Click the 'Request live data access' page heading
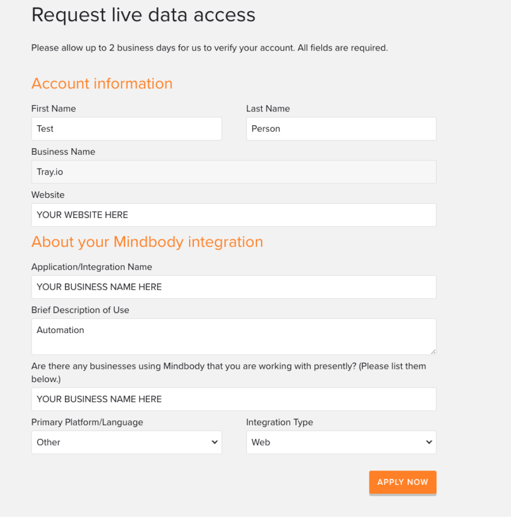This screenshot has width=511, height=517. (x=144, y=15)
